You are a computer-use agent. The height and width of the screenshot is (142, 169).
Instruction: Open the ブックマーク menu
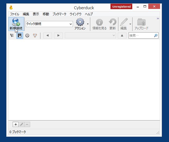coord(59,14)
